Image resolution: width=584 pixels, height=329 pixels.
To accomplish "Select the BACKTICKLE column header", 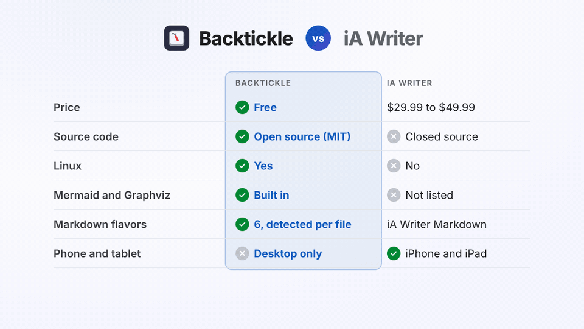I will (x=263, y=83).
